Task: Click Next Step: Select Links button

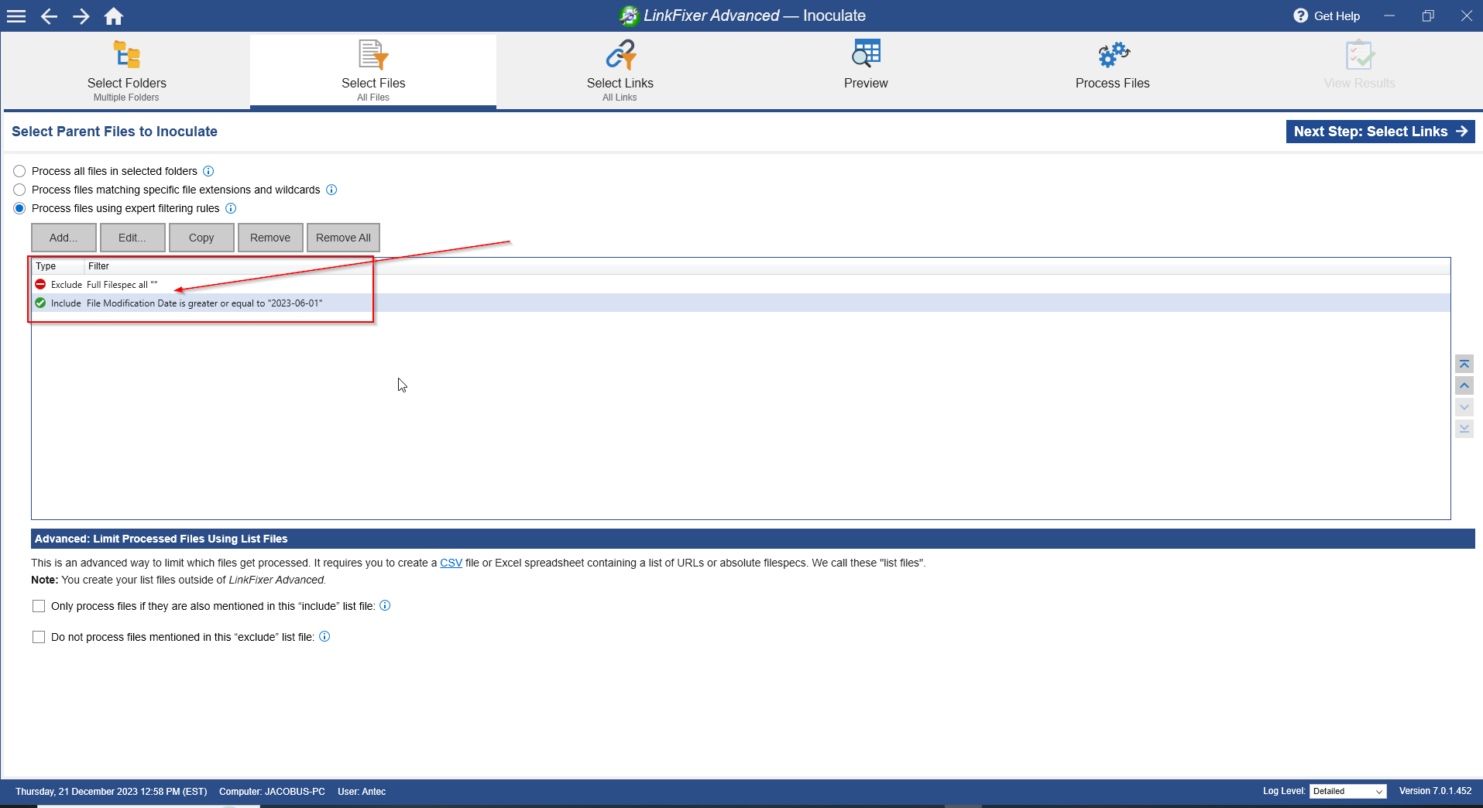Action: tap(1380, 132)
